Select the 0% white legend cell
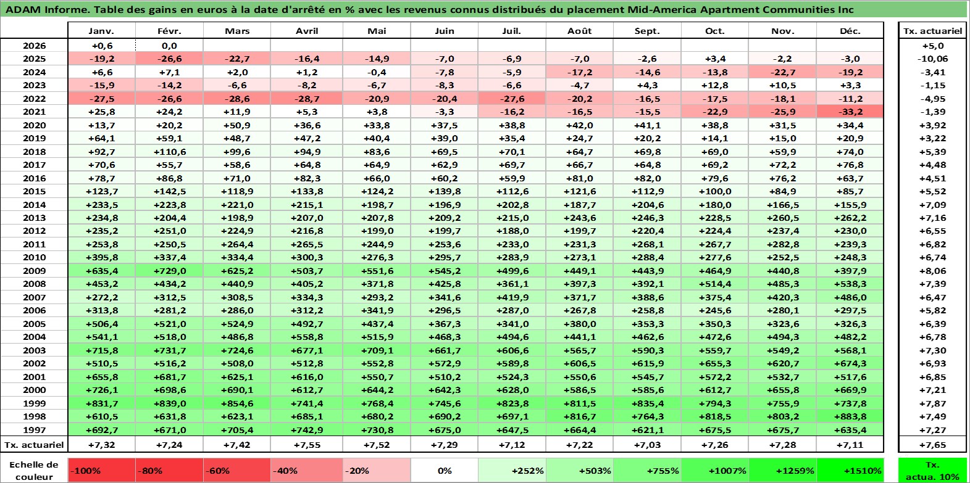Screen dimensions: 970x483 pyautogui.click(x=445, y=470)
